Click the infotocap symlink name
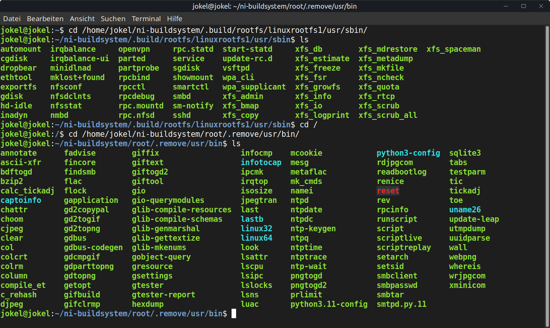Image resolution: width=550 pixels, height=328 pixels. point(261,162)
